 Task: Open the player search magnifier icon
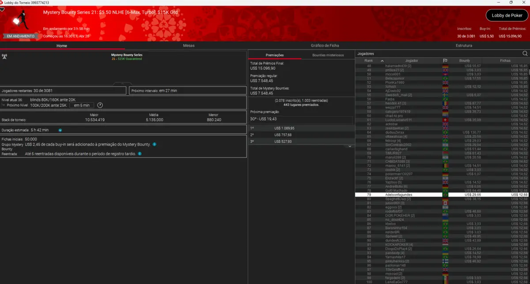click(525, 53)
